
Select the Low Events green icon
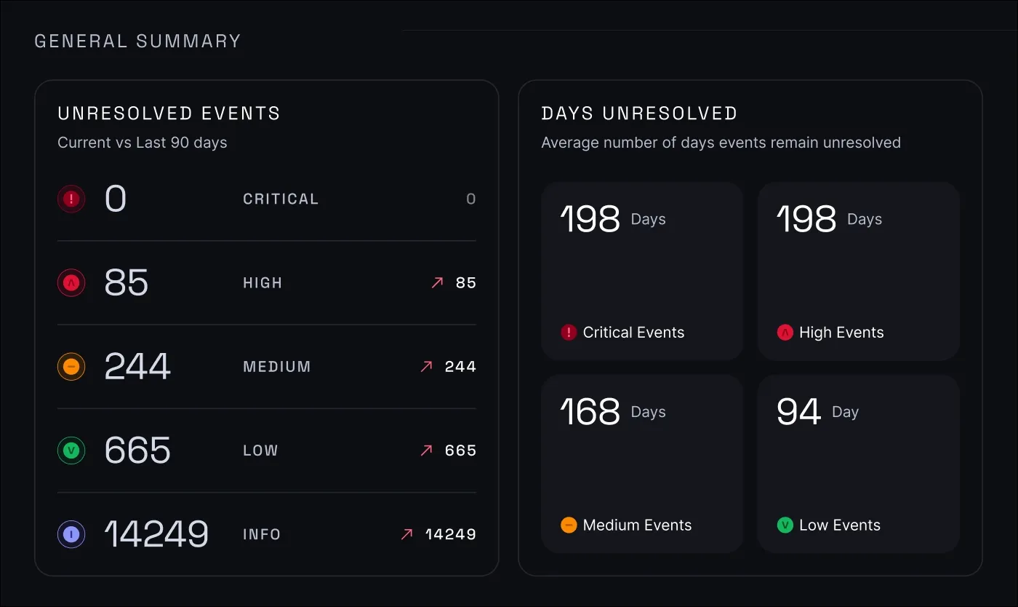[784, 525]
